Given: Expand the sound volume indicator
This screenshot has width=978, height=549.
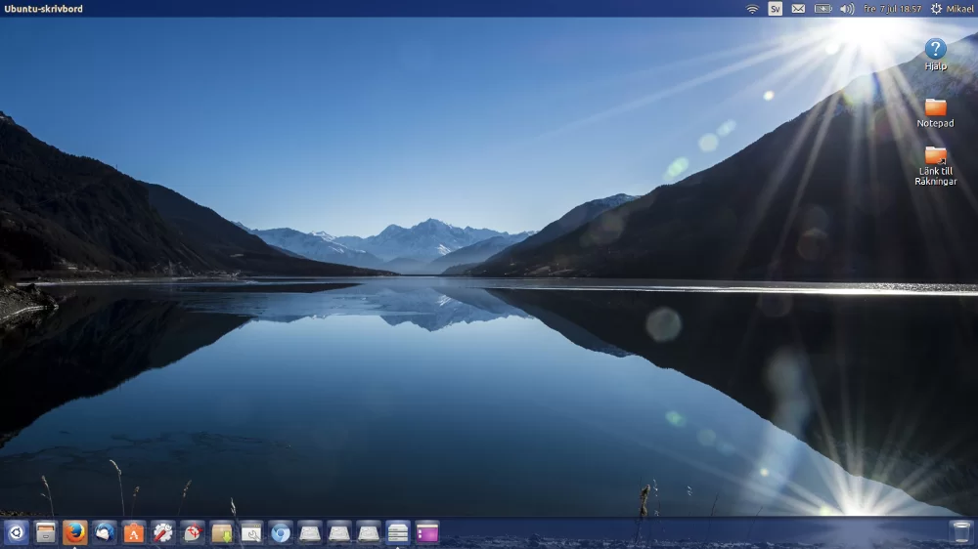Looking at the screenshot, I should (x=846, y=9).
